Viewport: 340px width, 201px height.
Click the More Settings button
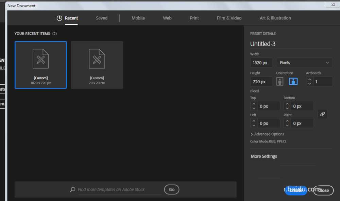click(264, 156)
